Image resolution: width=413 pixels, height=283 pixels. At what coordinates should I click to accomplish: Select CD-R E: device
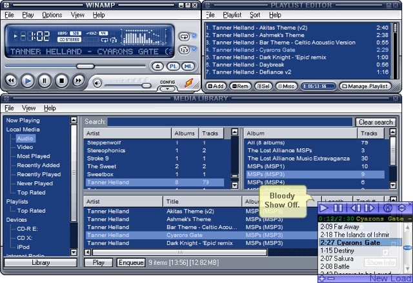(27, 229)
